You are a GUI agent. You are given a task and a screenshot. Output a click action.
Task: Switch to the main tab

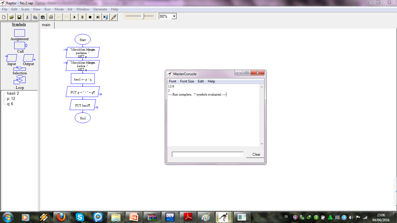[46, 25]
